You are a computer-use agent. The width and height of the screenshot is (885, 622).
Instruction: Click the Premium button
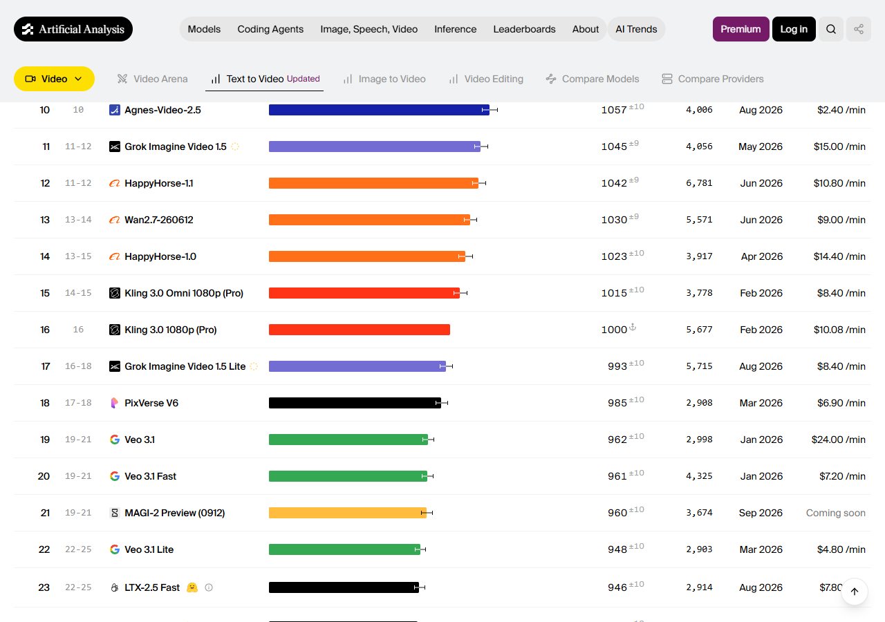coord(740,29)
